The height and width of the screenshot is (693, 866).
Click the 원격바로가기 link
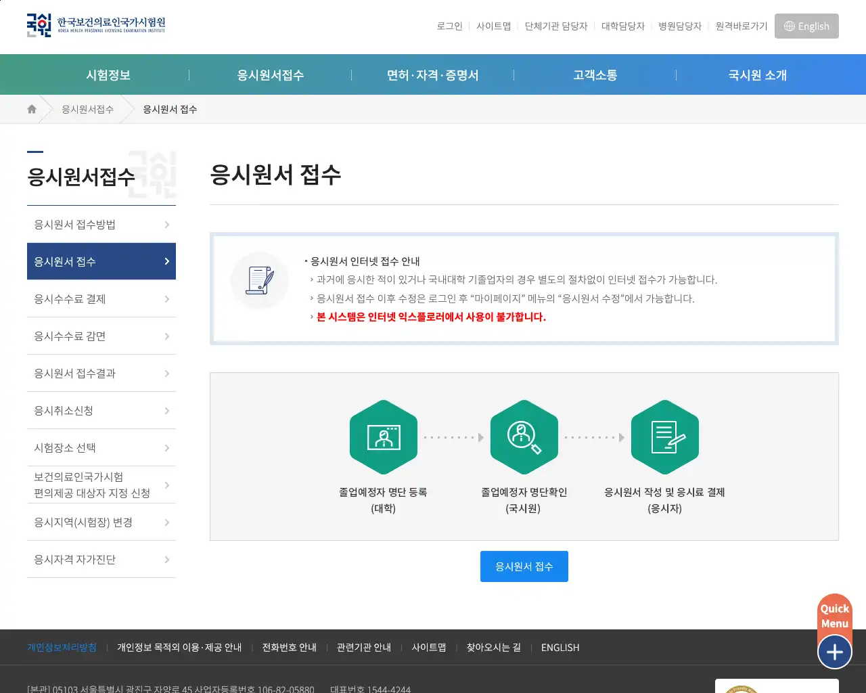point(742,26)
